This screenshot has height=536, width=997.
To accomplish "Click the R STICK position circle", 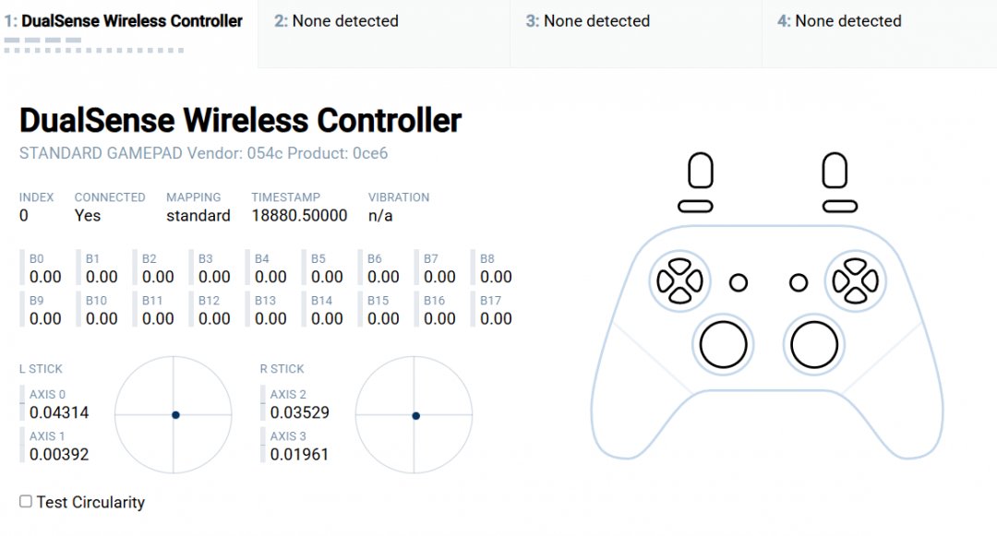I will (x=414, y=415).
